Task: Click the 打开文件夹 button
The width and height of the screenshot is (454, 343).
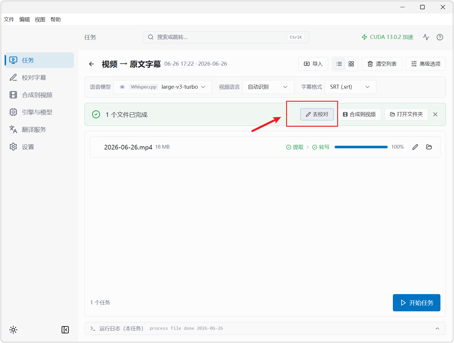Action: click(x=406, y=114)
